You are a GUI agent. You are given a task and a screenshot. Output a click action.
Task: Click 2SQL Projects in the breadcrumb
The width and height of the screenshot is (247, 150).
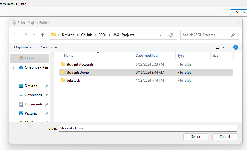point(123,35)
